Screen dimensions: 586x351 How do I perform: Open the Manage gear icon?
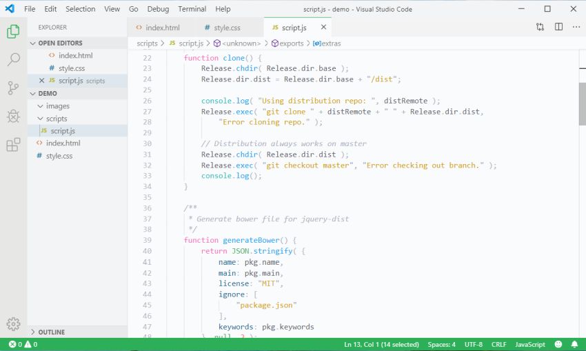coord(13,323)
